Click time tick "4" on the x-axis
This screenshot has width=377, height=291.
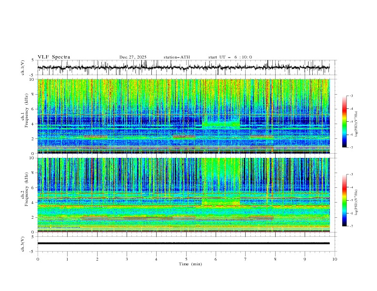click(x=156, y=259)
